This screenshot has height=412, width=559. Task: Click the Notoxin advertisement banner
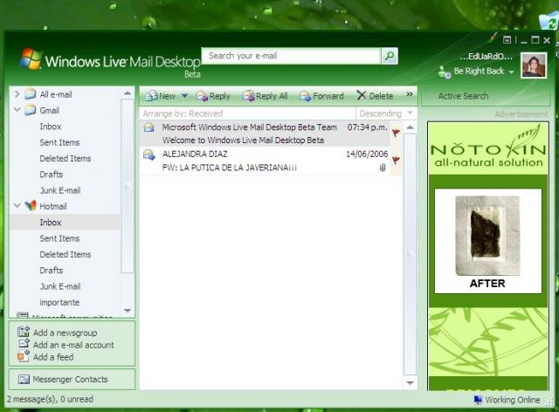[488, 256]
